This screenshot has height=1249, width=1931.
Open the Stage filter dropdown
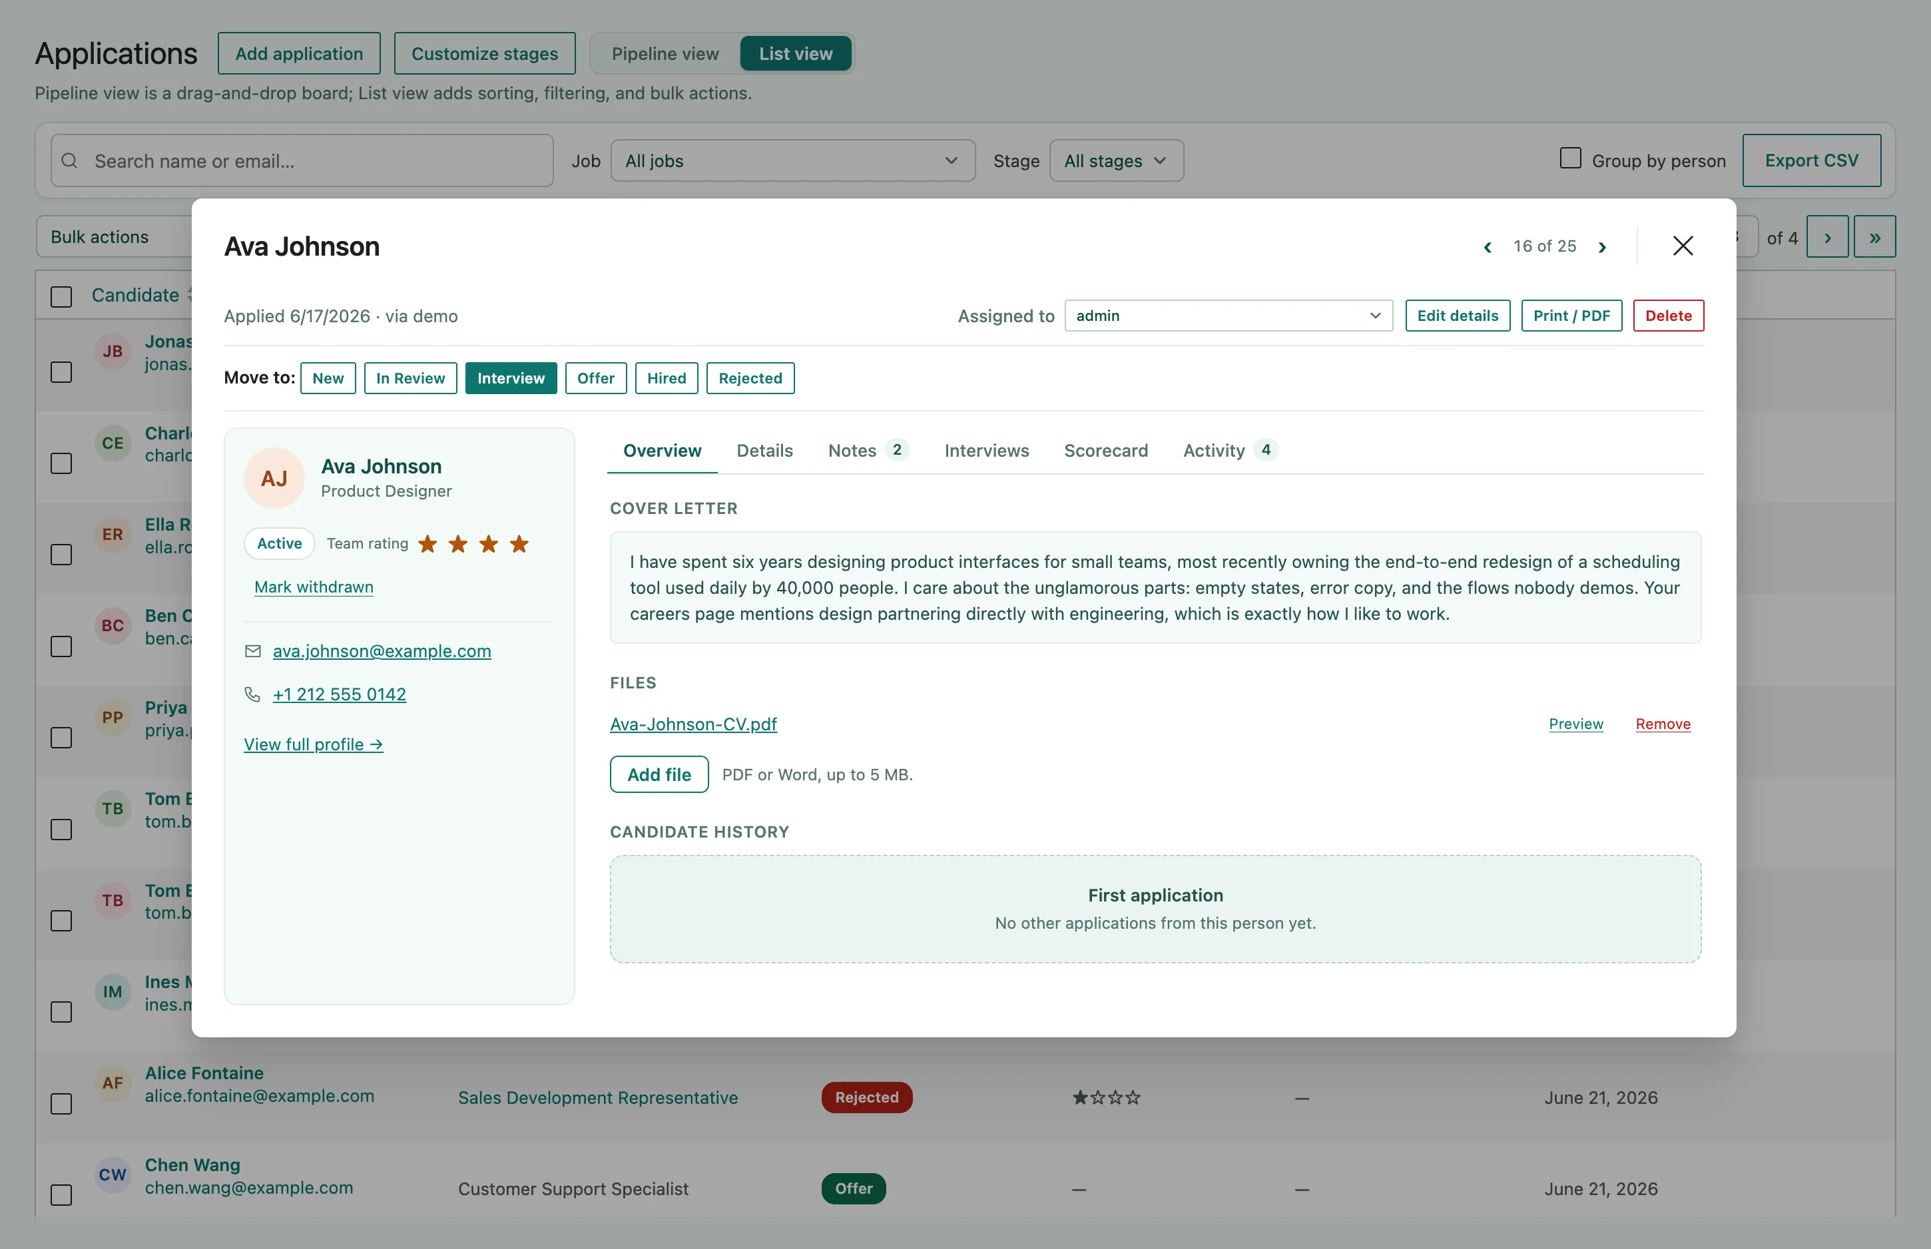coord(1116,160)
